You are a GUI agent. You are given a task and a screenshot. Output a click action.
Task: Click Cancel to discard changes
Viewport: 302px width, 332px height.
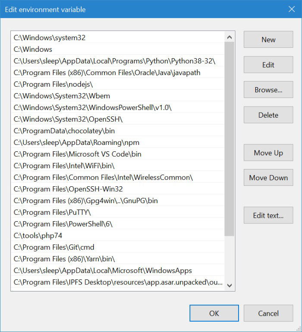click(x=268, y=313)
